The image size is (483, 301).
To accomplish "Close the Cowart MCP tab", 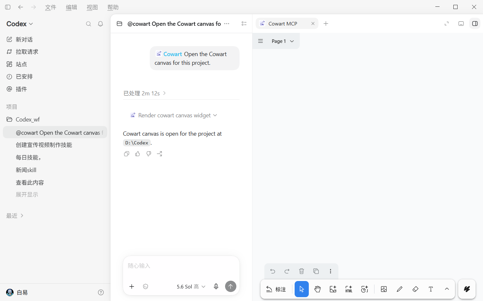I will pos(313,24).
